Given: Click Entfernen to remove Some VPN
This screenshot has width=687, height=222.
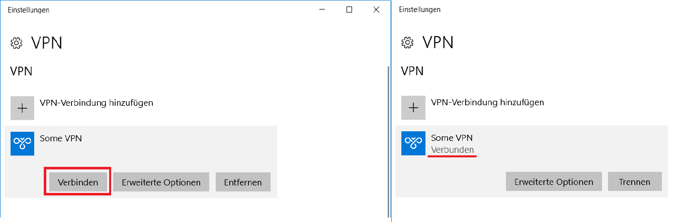Looking at the screenshot, I should click(x=243, y=182).
